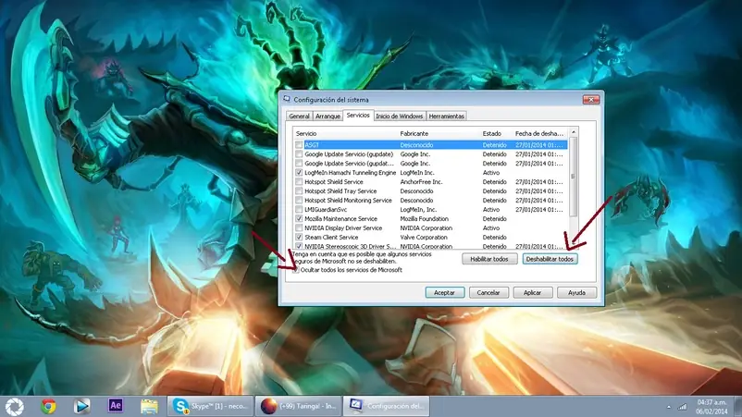Switch to the Taringa browser taskbar window
This screenshot has width=742, height=417.
[299, 406]
